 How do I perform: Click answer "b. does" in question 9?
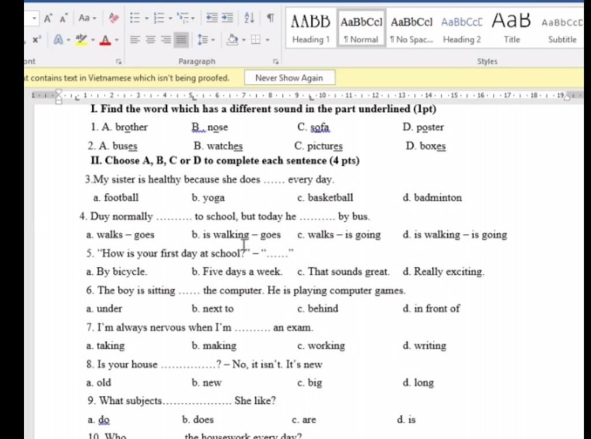coord(197,419)
